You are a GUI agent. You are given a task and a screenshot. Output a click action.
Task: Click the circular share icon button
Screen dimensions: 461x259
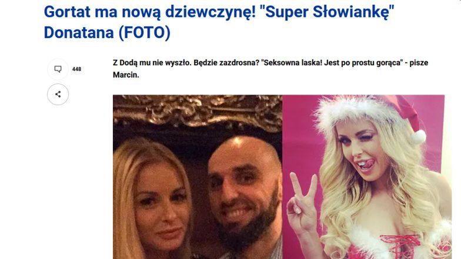tap(58, 94)
